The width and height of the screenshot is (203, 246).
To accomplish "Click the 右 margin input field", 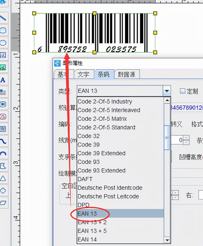I will tap(201, 195).
